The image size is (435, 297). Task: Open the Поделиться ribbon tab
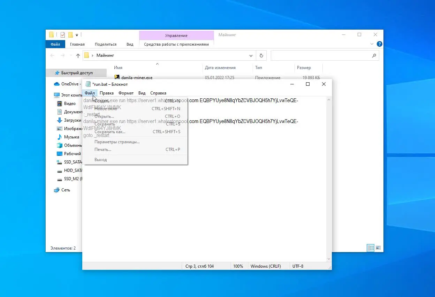coord(106,44)
